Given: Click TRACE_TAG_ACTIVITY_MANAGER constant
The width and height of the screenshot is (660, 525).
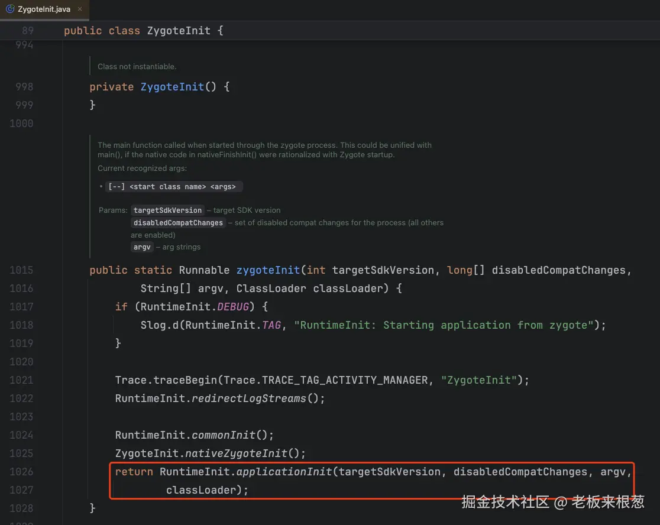Looking at the screenshot, I should (x=345, y=380).
